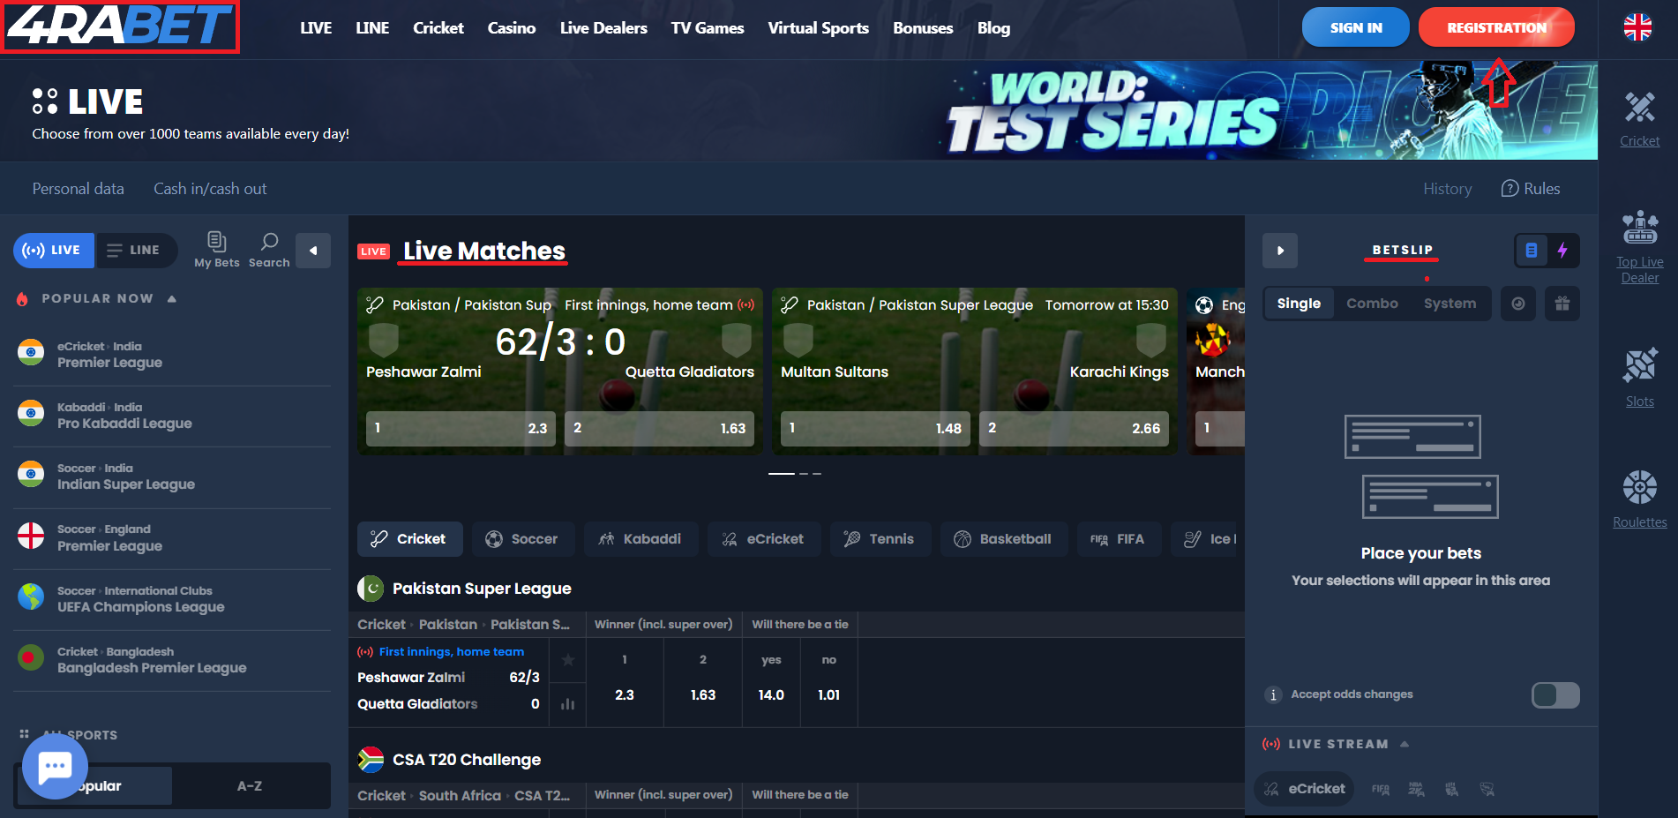
Task: Click the betslip gift bonus icon
Action: point(1562,304)
